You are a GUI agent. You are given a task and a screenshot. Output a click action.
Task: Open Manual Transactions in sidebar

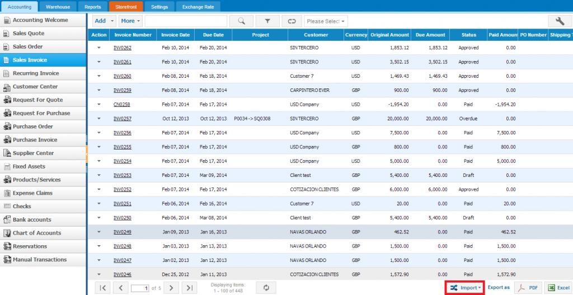coord(43,260)
